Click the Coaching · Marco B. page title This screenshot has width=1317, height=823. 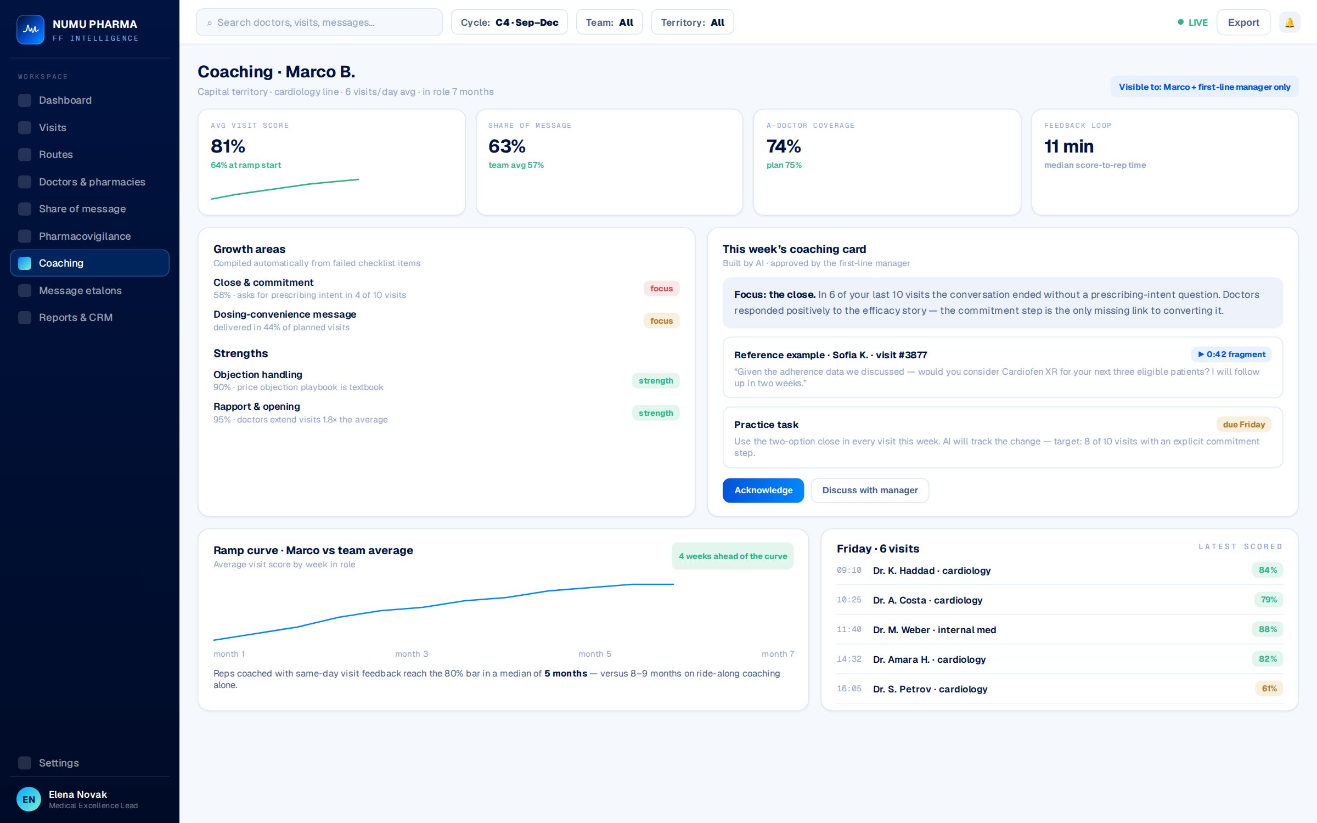276,72
